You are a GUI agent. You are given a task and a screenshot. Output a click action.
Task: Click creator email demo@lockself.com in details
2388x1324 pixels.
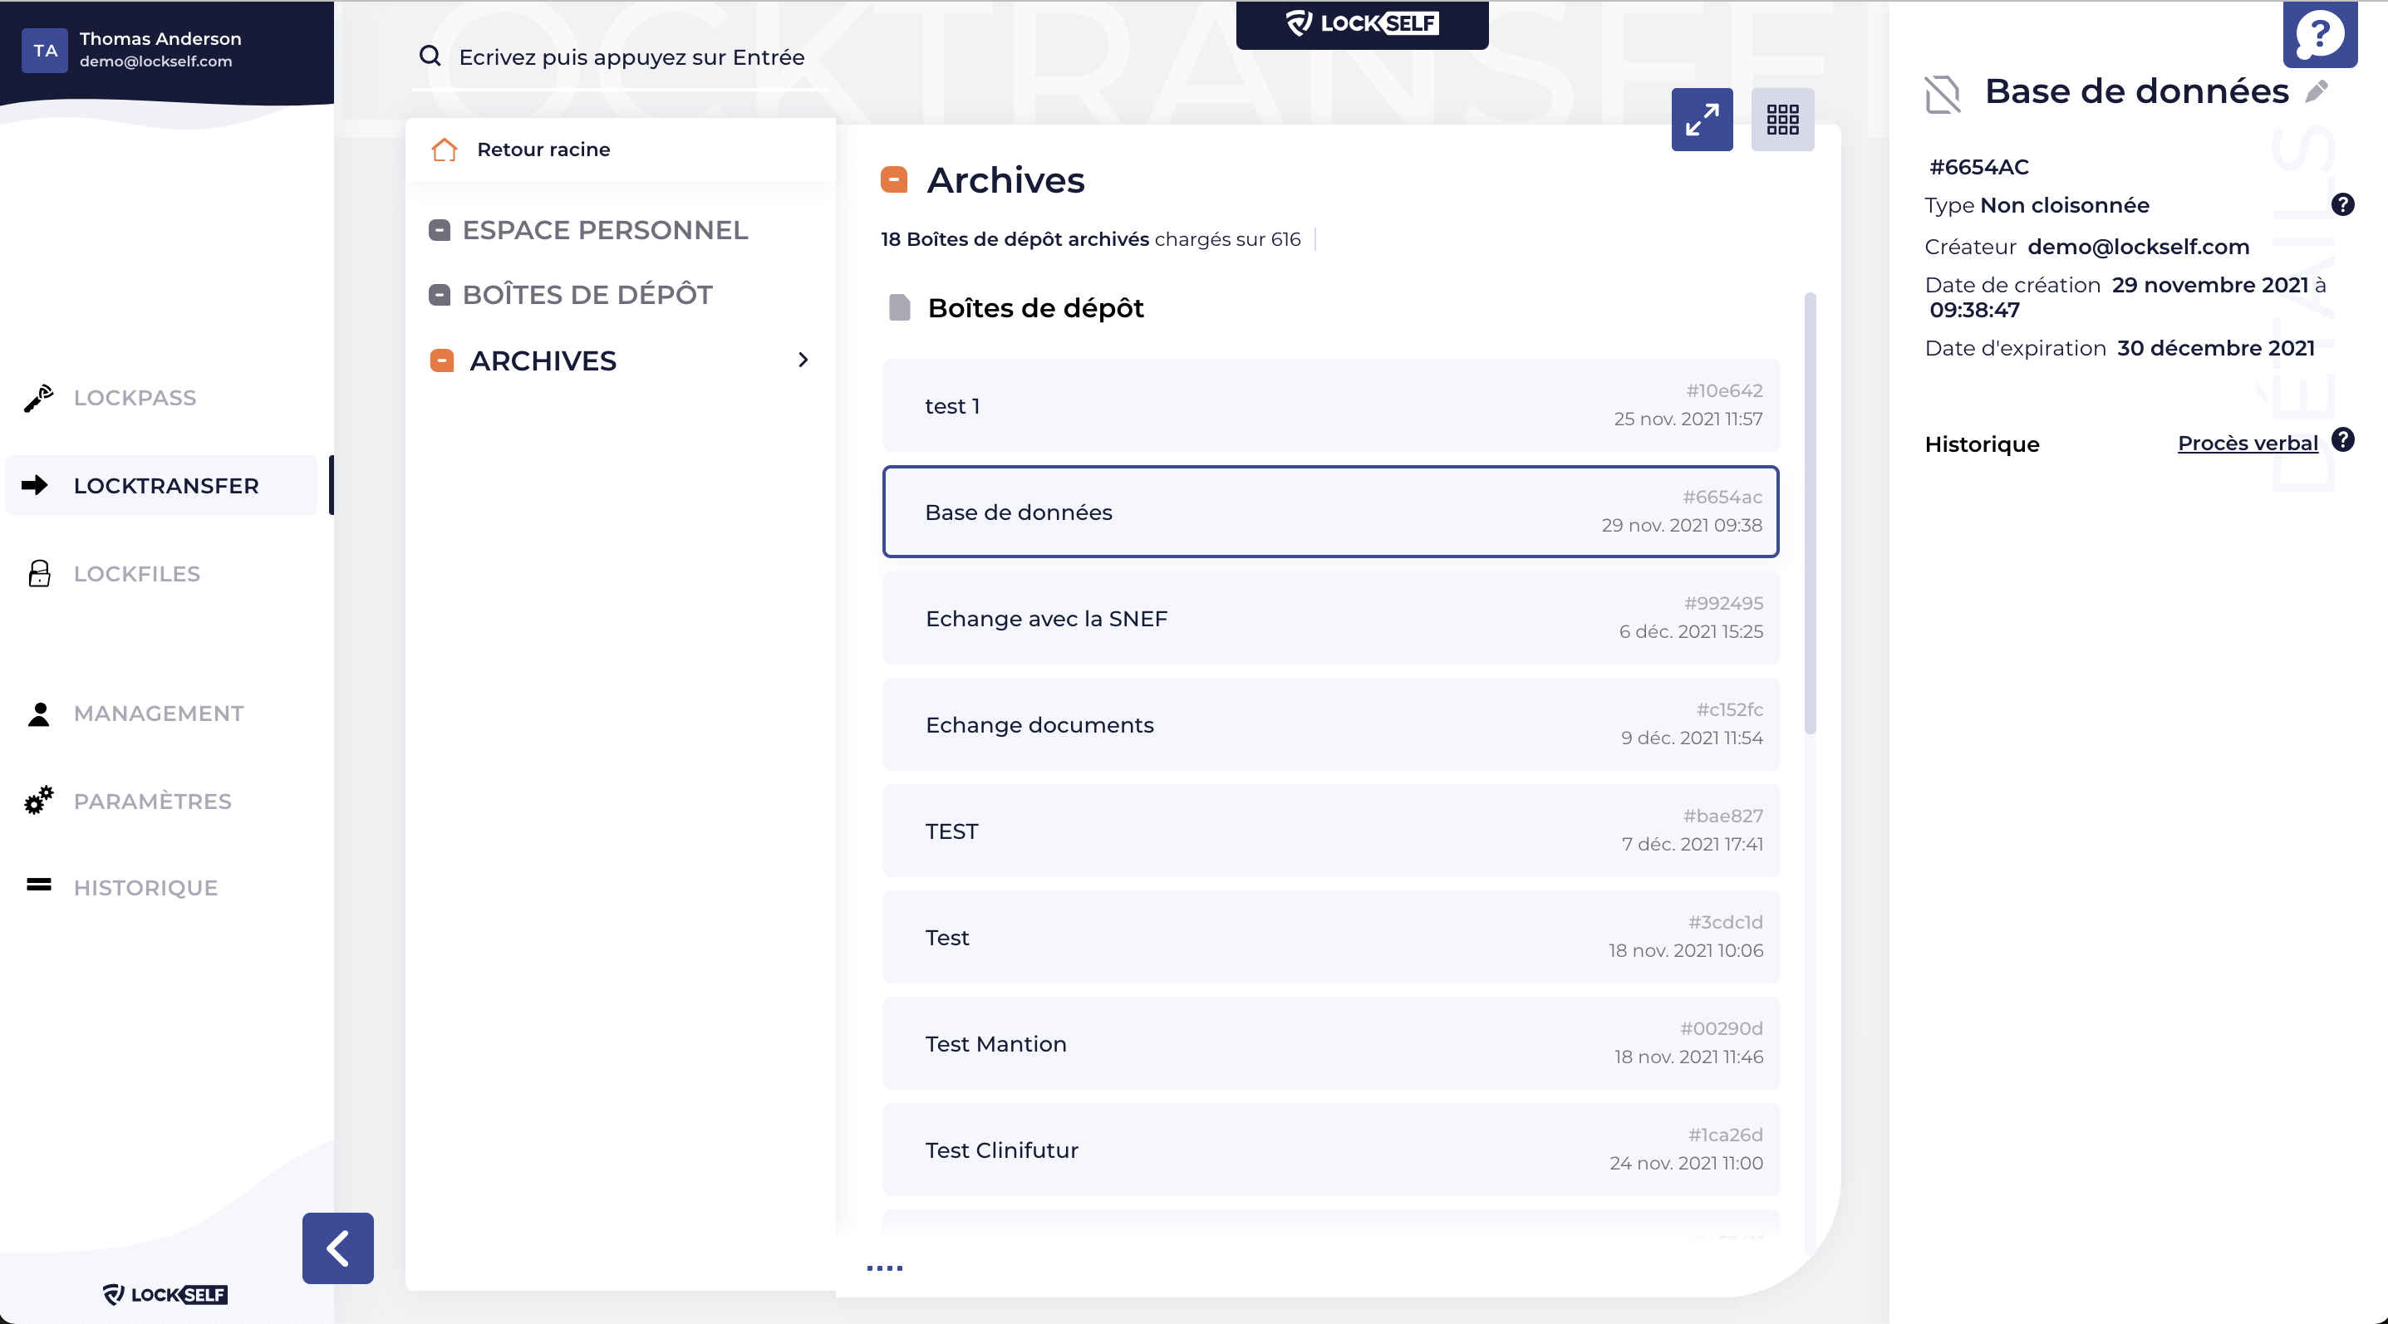coord(2138,247)
